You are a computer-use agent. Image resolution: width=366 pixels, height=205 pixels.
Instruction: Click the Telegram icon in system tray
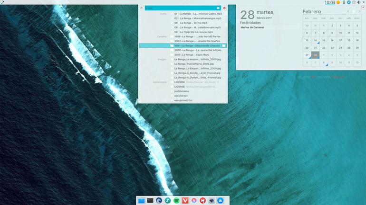tap(349, 2)
